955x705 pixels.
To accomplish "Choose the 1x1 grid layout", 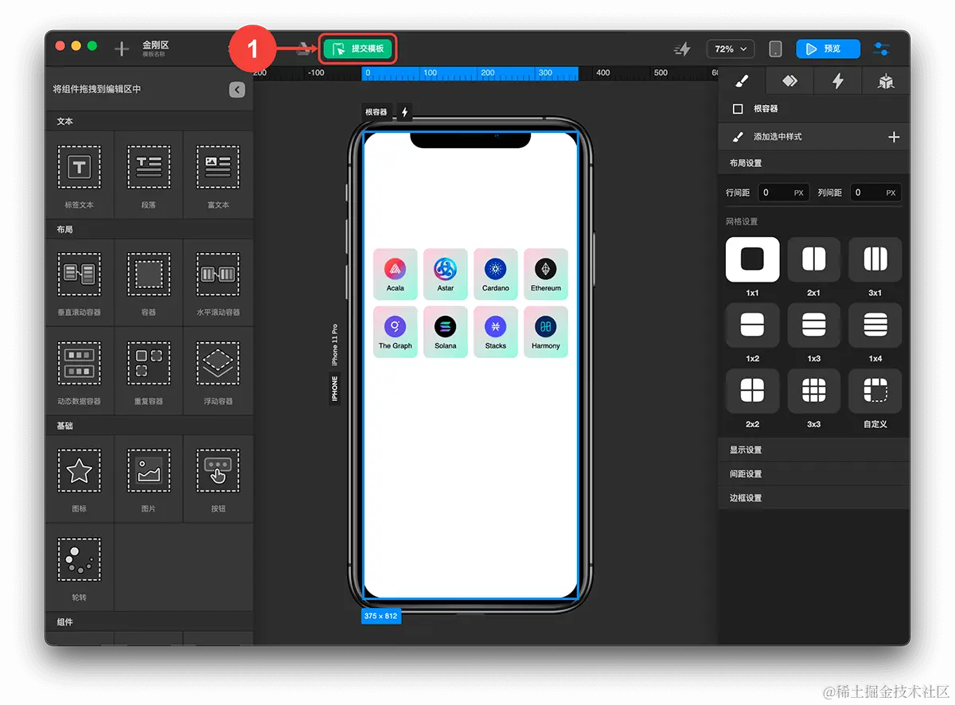I will click(x=752, y=259).
